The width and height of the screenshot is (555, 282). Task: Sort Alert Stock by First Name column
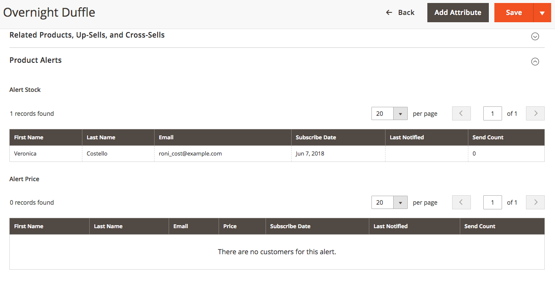click(29, 138)
